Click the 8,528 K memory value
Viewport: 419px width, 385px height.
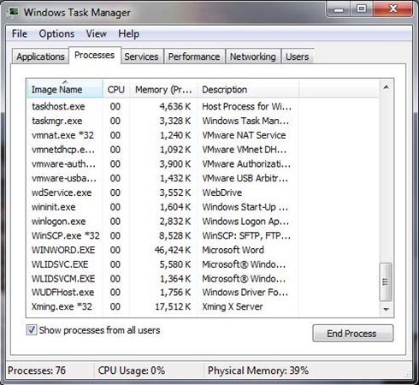tap(175, 235)
